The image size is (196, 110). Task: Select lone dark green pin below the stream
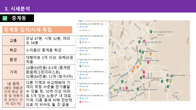[122, 82]
